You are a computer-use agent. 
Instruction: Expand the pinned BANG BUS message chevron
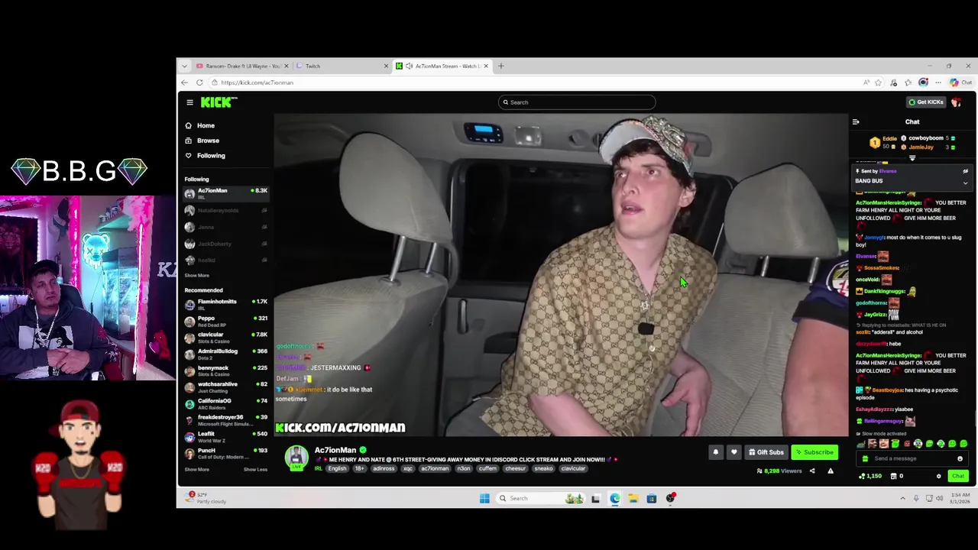(x=965, y=183)
